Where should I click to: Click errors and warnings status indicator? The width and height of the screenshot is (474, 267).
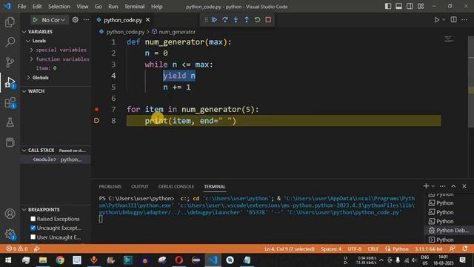(x=16, y=249)
